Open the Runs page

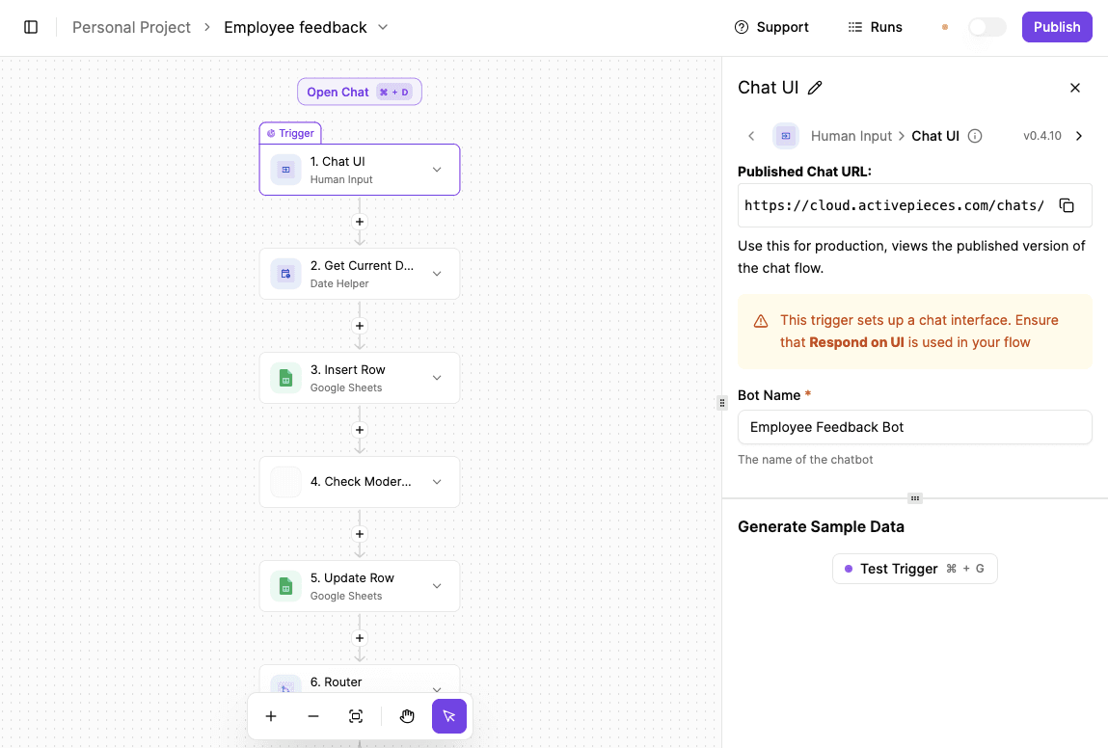[875, 27]
